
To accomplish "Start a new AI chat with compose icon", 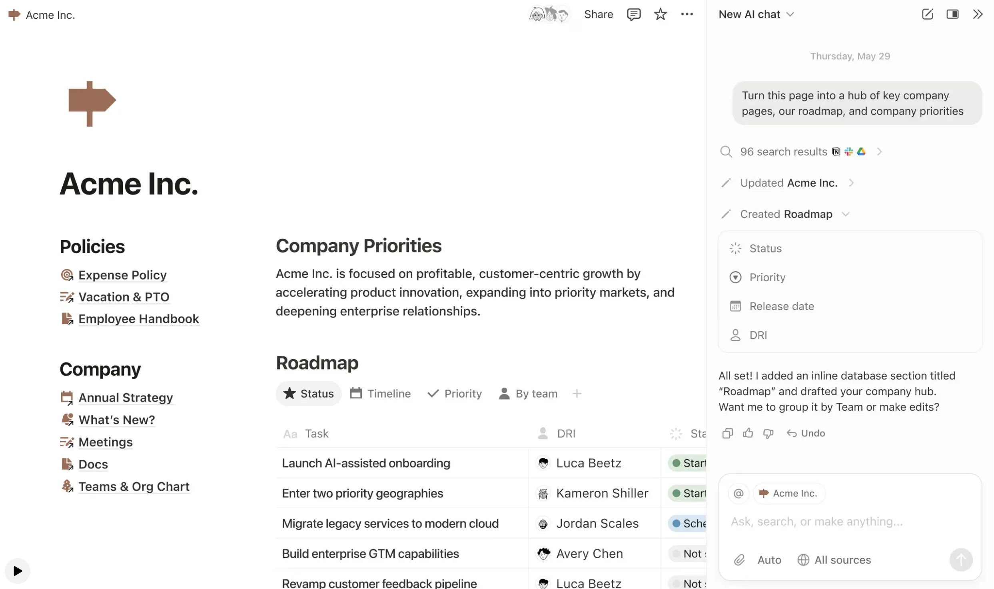I will [927, 14].
